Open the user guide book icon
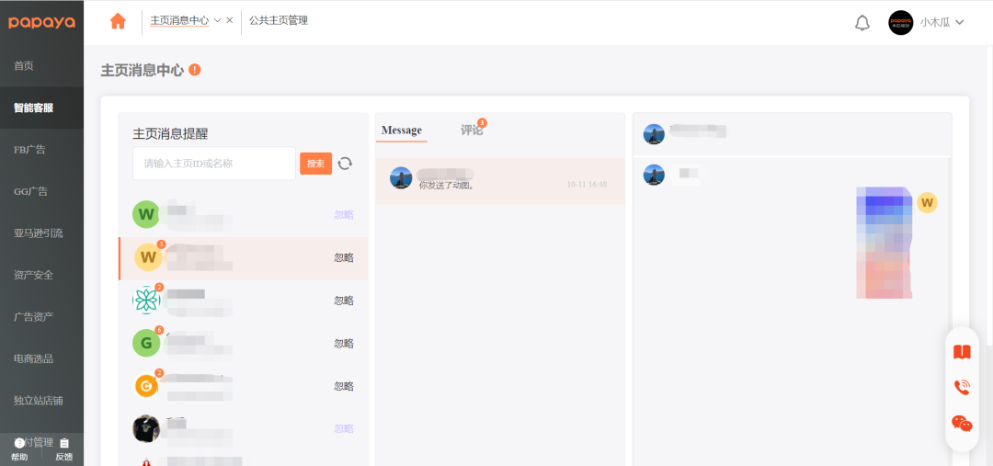The image size is (993, 466). pos(962,352)
